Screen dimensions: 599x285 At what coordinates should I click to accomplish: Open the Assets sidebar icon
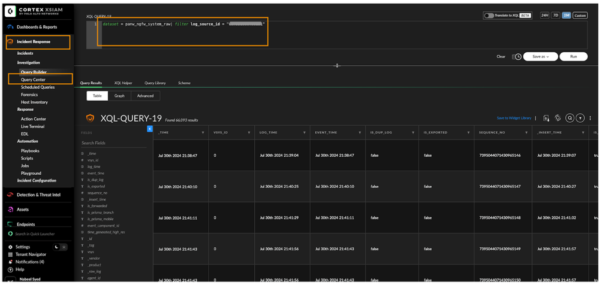point(10,210)
